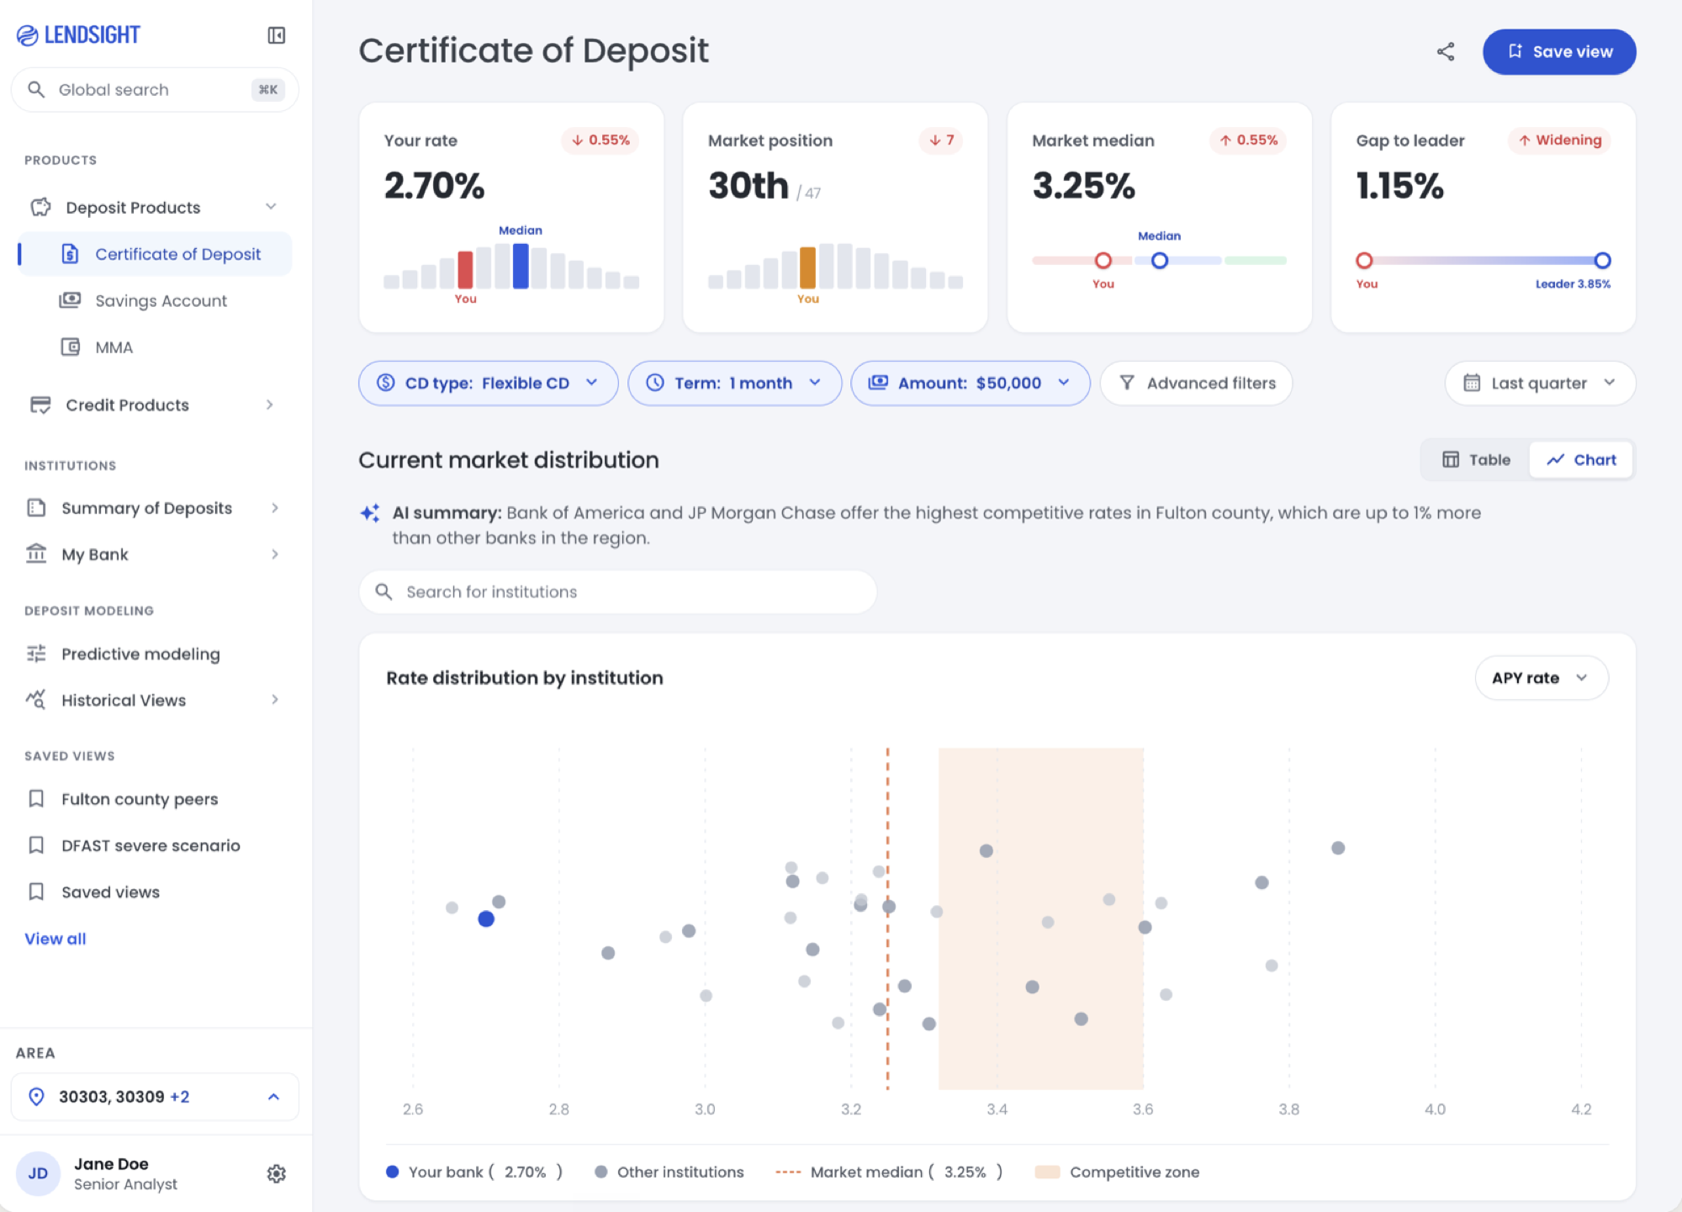The height and width of the screenshot is (1212, 1682).
Task: Open the Amount $50,000 dropdown
Action: coord(970,383)
